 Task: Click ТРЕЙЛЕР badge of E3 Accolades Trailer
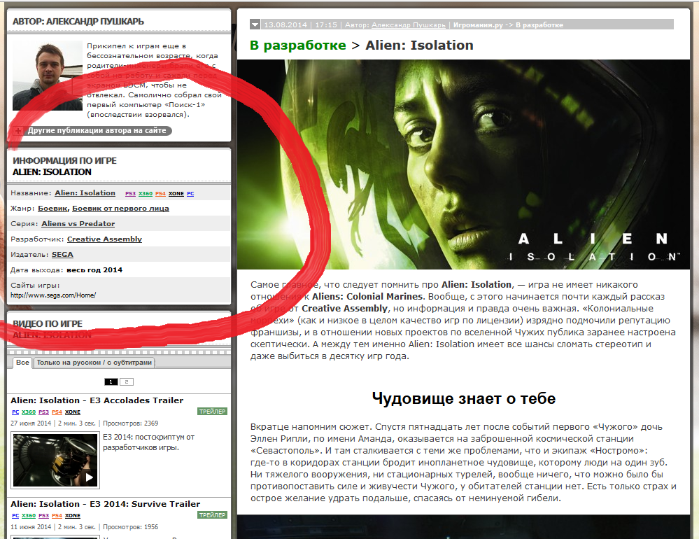click(x=212, y=412)
